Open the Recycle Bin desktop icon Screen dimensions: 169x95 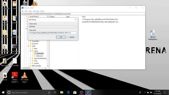15,34
